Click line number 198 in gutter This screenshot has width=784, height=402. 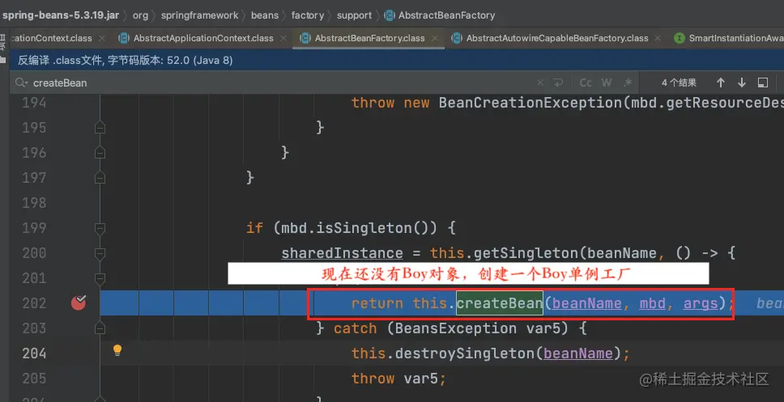(34, 203)
